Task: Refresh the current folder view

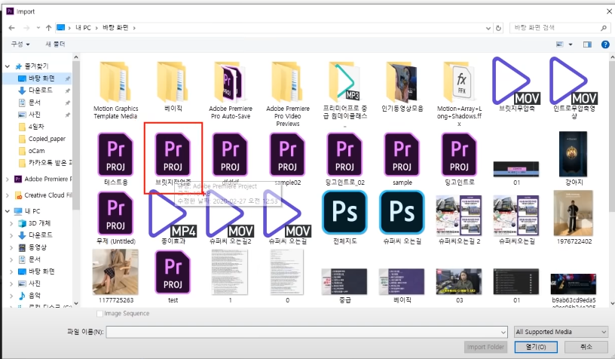Action: click(x=498, y=28)
